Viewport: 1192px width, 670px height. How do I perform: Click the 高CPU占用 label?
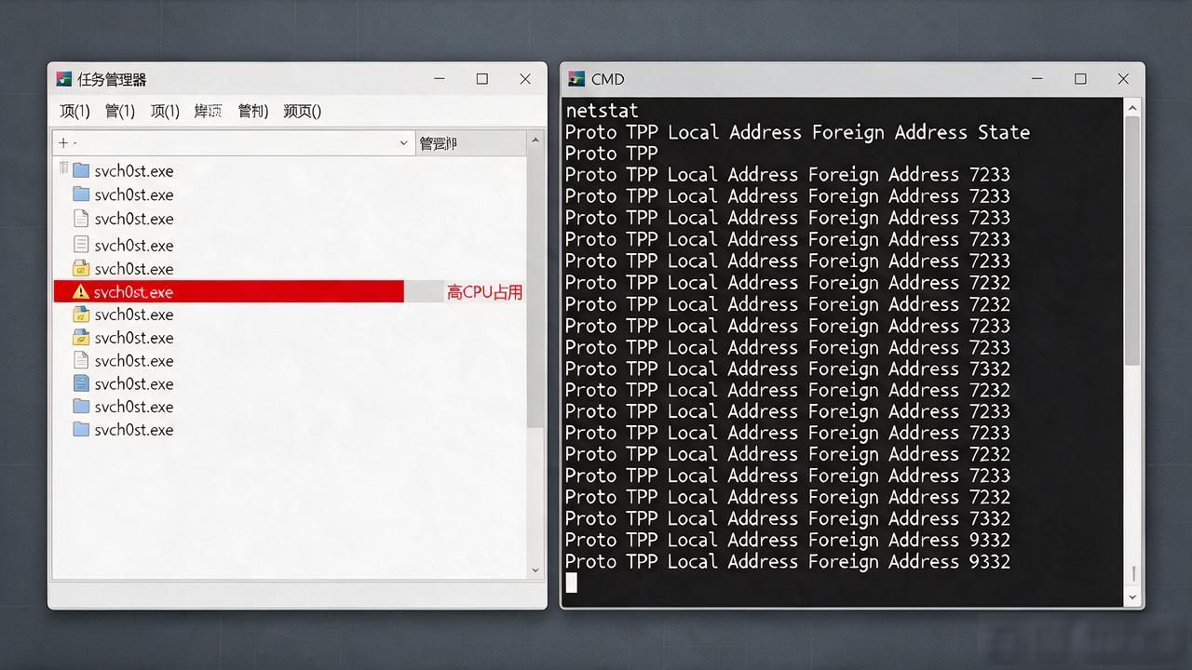click(484, 292)
